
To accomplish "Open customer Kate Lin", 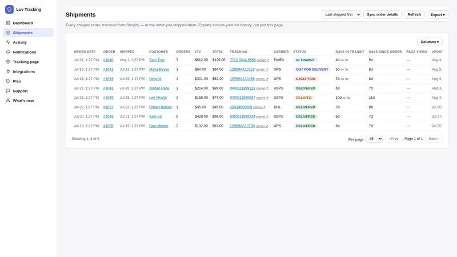I will click(155, 117).
